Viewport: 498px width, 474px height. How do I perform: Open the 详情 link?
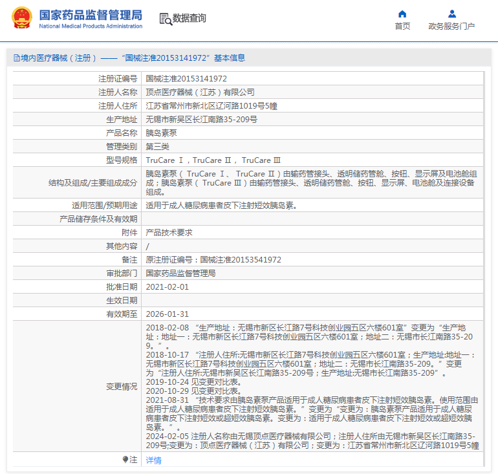[x=153, y=460]
